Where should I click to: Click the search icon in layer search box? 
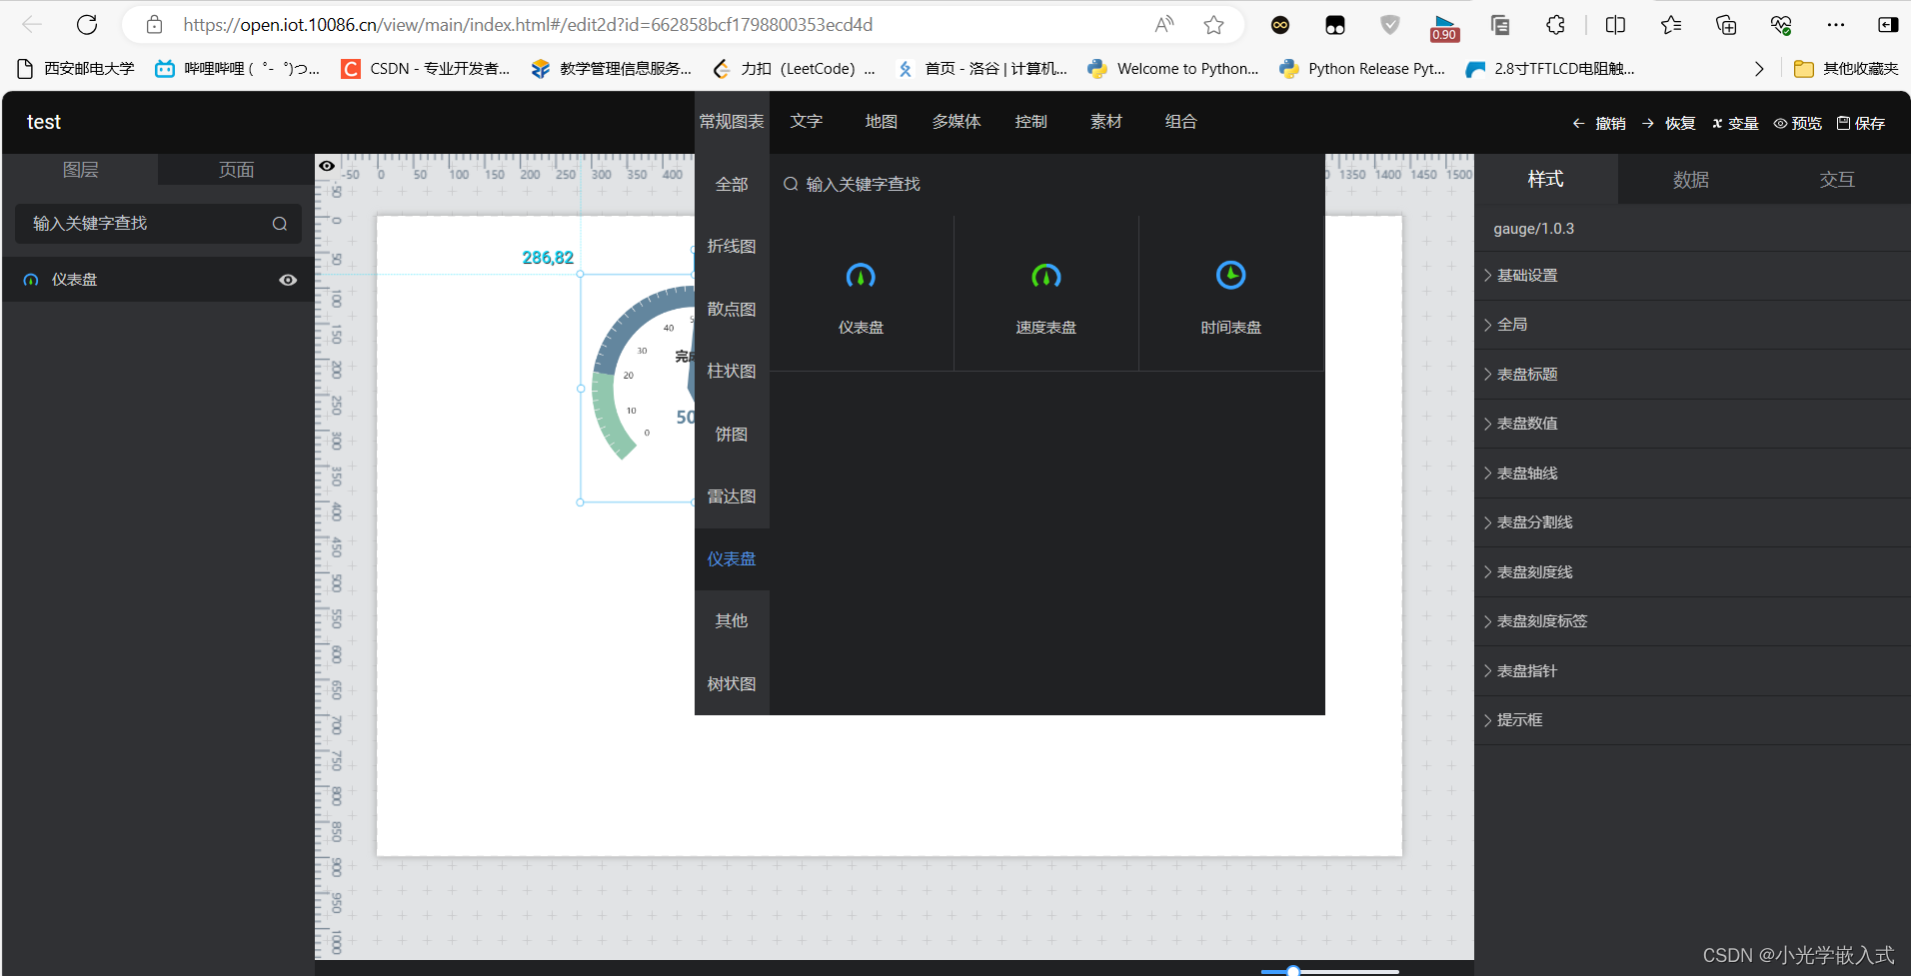280,224
